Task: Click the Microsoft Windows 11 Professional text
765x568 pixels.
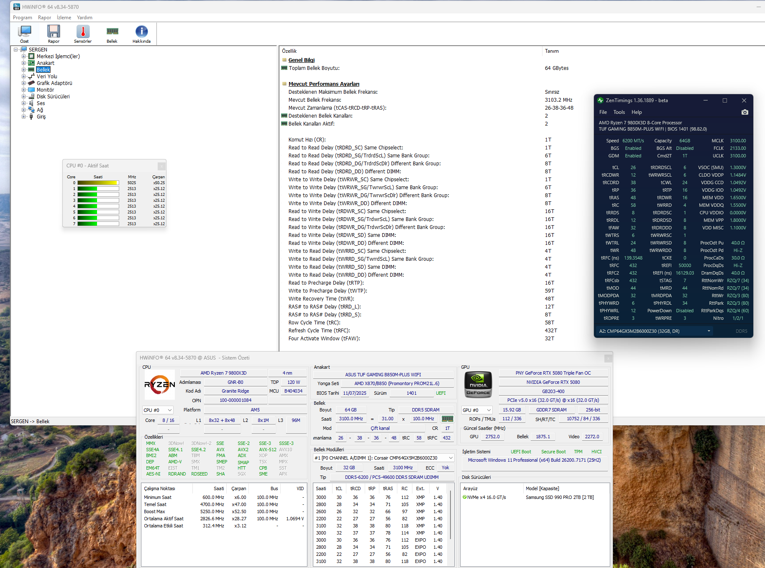Action: [x=534, y=460]
